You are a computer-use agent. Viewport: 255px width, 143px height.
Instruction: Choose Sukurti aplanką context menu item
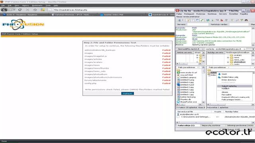pos(235,86)
